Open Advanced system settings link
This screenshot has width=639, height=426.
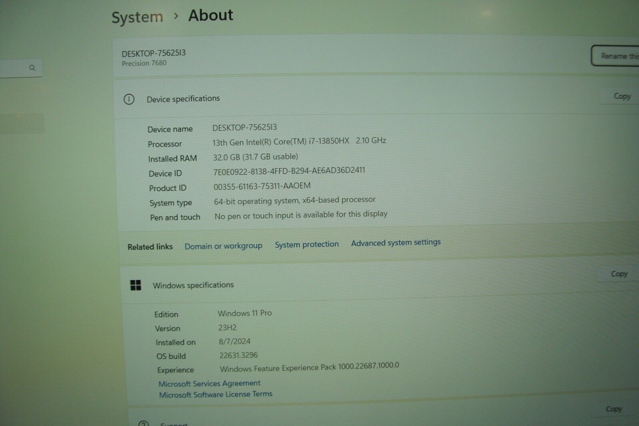pyautogui.click(x=396, y=242)
